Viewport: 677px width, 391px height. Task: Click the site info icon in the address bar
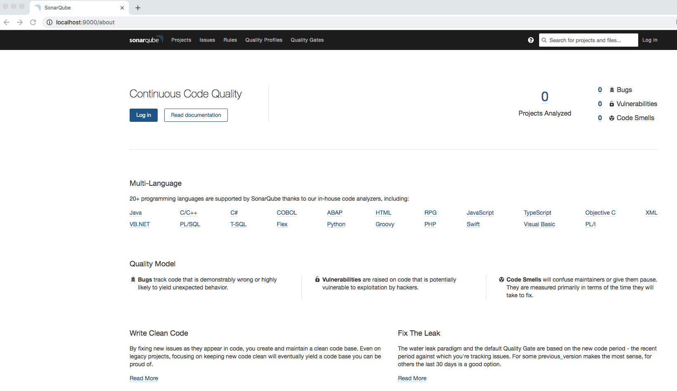(x=50, y=22)
